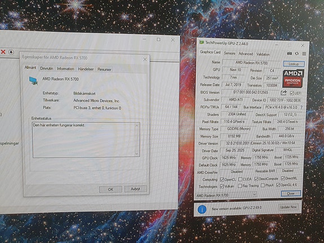The width and height of the screenshot is (324, 243).
Task: Click the Lookup button
Action: [x=294, y=64]
